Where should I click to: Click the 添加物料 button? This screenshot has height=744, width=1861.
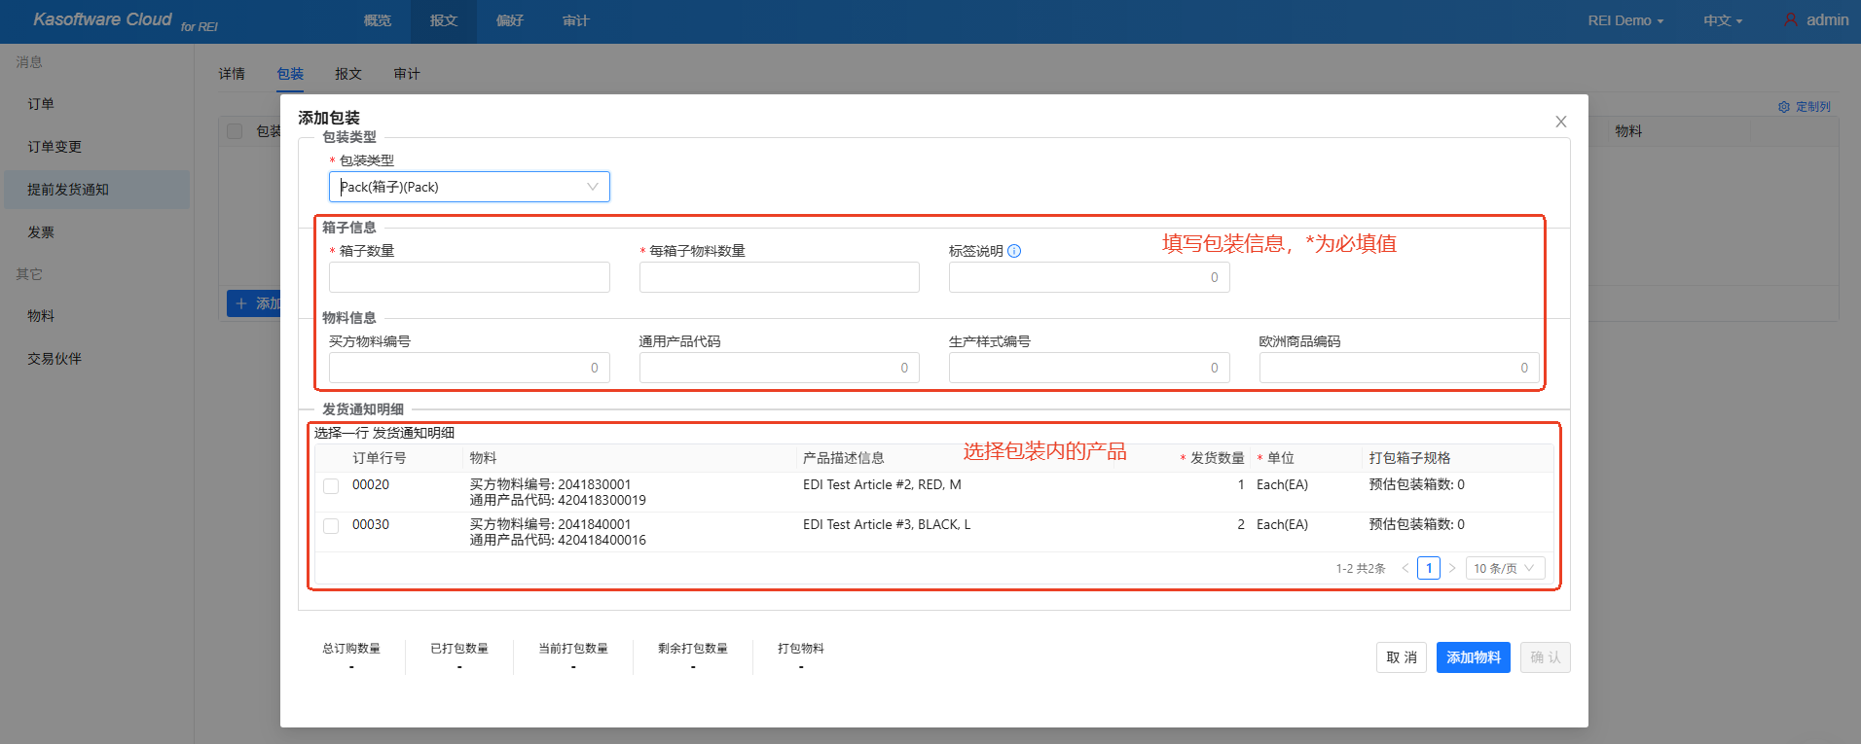pyautogui.click(x=1474, y=657)
